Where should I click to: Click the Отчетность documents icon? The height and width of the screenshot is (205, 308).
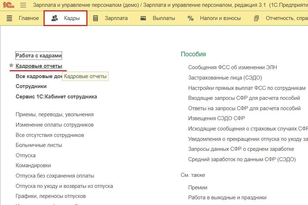click(x=256, y=18)
